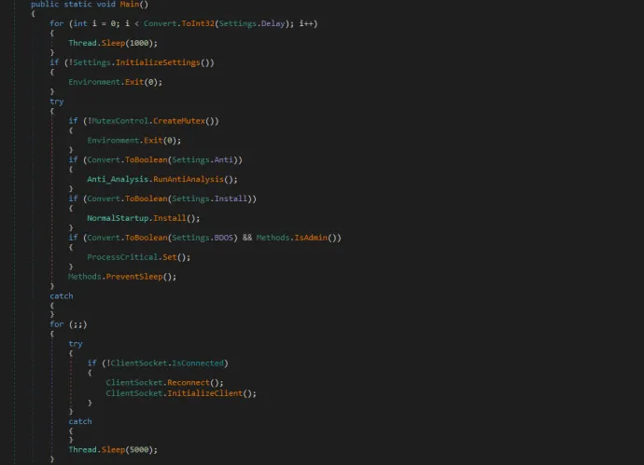
Task: Click the 'public' keyword on the first line
Action: point(45,4)
